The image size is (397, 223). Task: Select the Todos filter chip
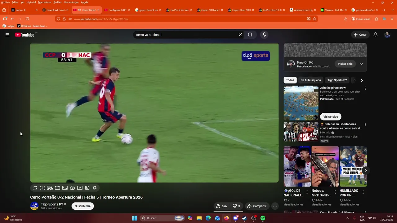[290, 80]
